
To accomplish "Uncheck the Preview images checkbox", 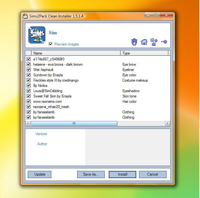I will 51,44.
